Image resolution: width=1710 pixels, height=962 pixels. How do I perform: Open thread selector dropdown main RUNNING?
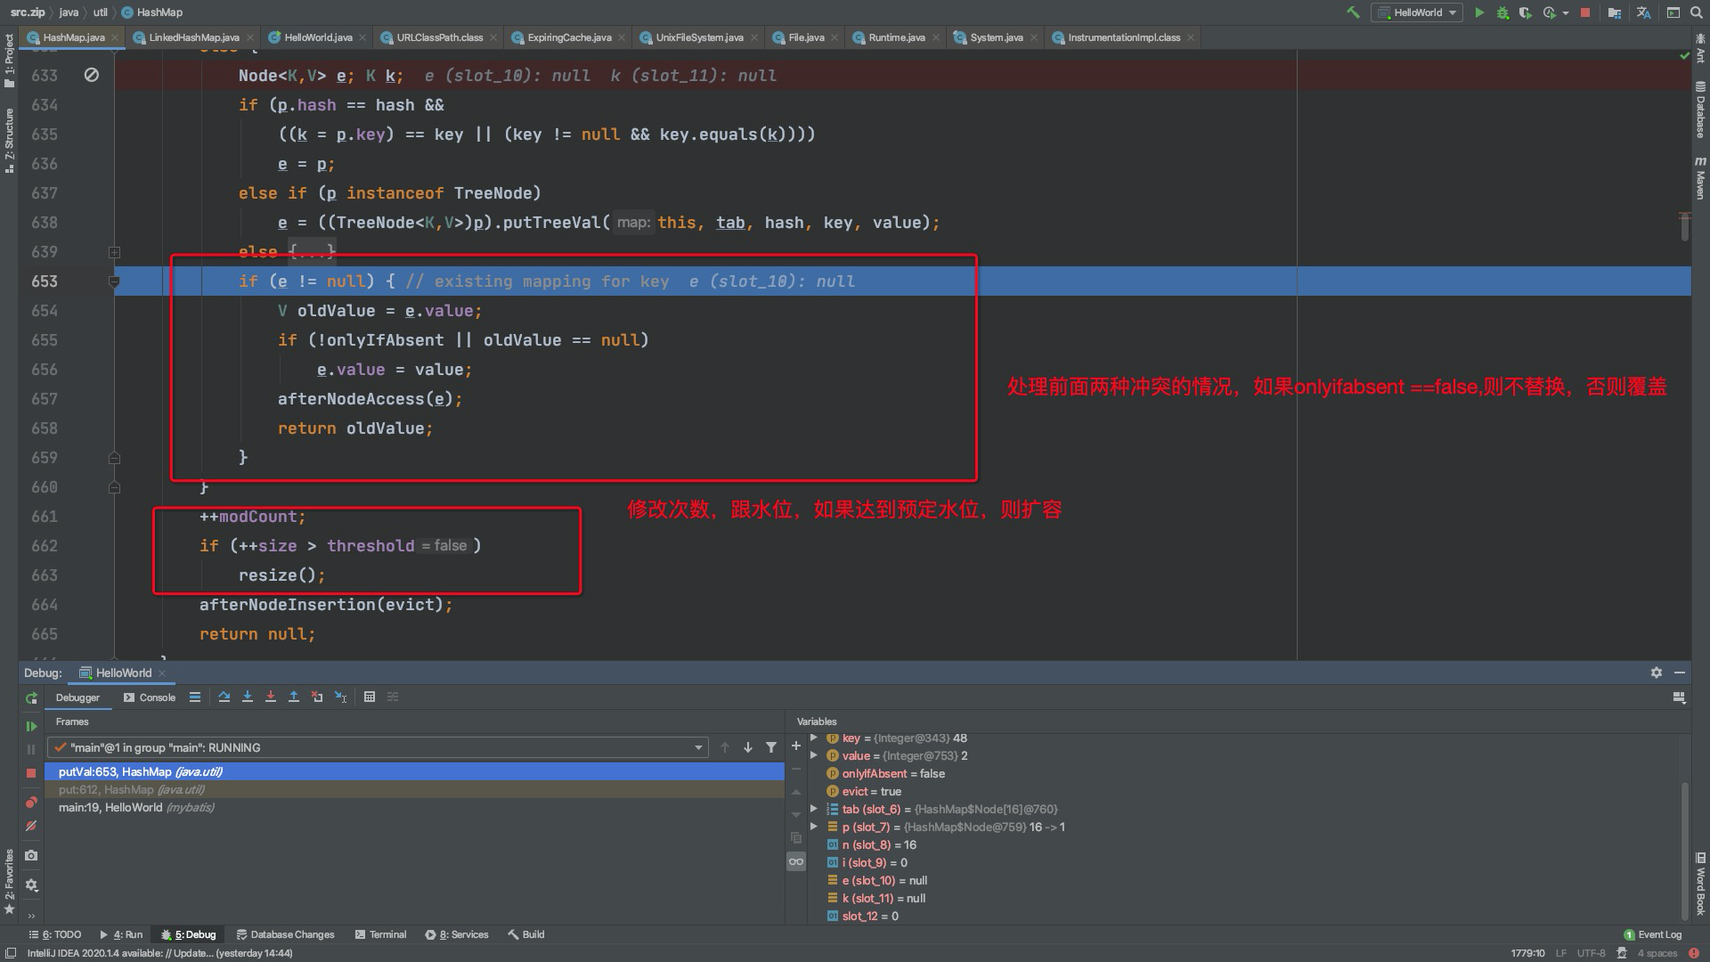(x=379, y=747)
